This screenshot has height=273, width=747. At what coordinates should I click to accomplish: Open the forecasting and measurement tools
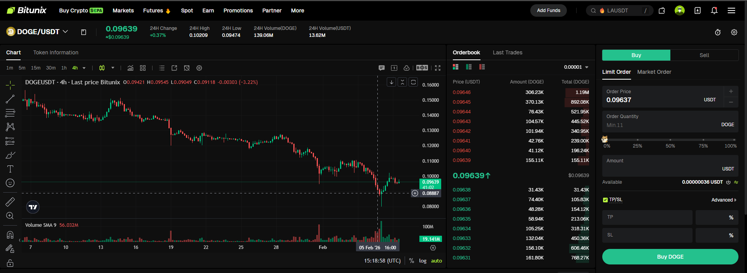(10, 141)
